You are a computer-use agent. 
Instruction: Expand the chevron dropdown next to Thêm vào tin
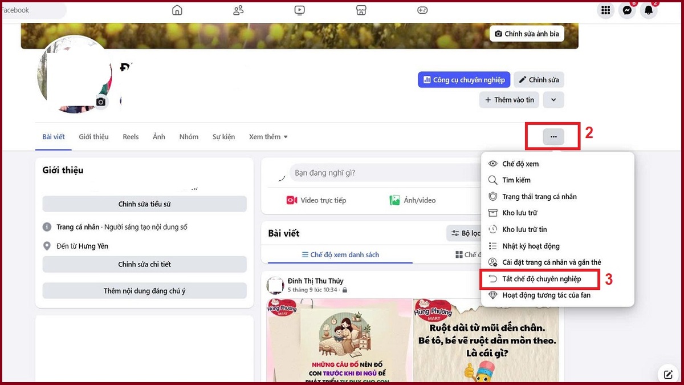(x=553, y=100)
